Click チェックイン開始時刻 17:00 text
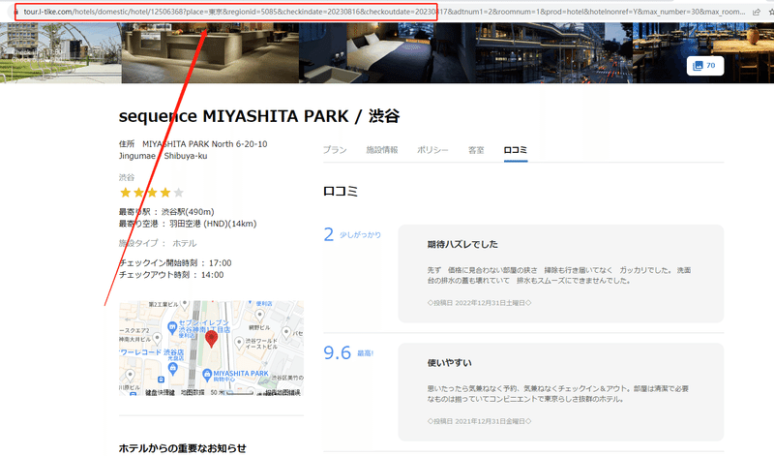Screen dimensions: 774x456 [175, 263]
